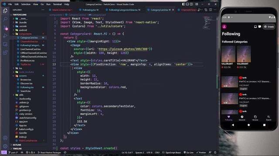
Task: Open editor more actions ellipsis
Action: pyautogui.click(x=215, y=10)
